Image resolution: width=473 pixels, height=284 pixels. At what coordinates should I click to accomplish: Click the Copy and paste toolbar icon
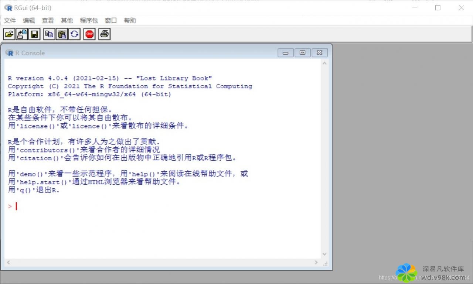coord(74,34)
